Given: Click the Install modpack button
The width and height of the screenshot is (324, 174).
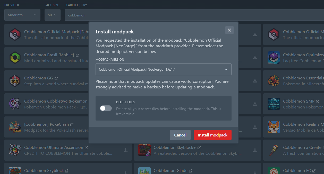Looking at the screenshot, I should pos(212,135).
